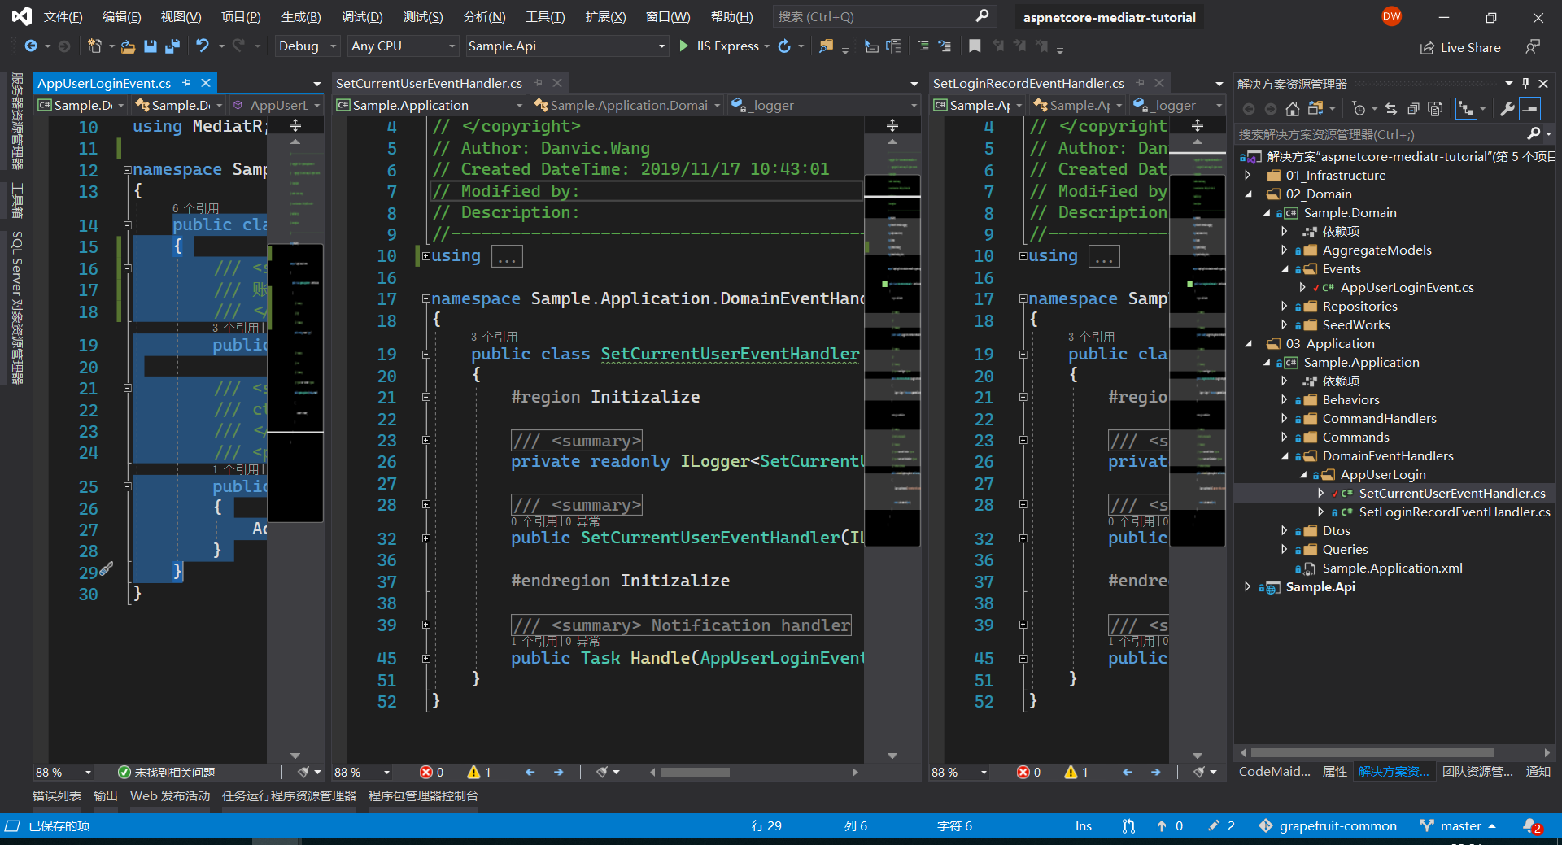Toggle Preview Selected Items in Solution Explorer
Screen dimensions: 1562x845
pyautogui.click(x=1530, y=109)
